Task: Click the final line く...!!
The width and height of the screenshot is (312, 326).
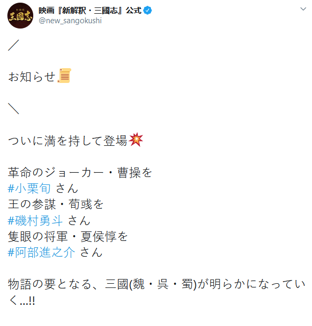Action: (x=22, y=301)
